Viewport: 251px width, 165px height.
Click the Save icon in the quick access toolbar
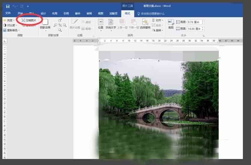[x=8, y=6]
